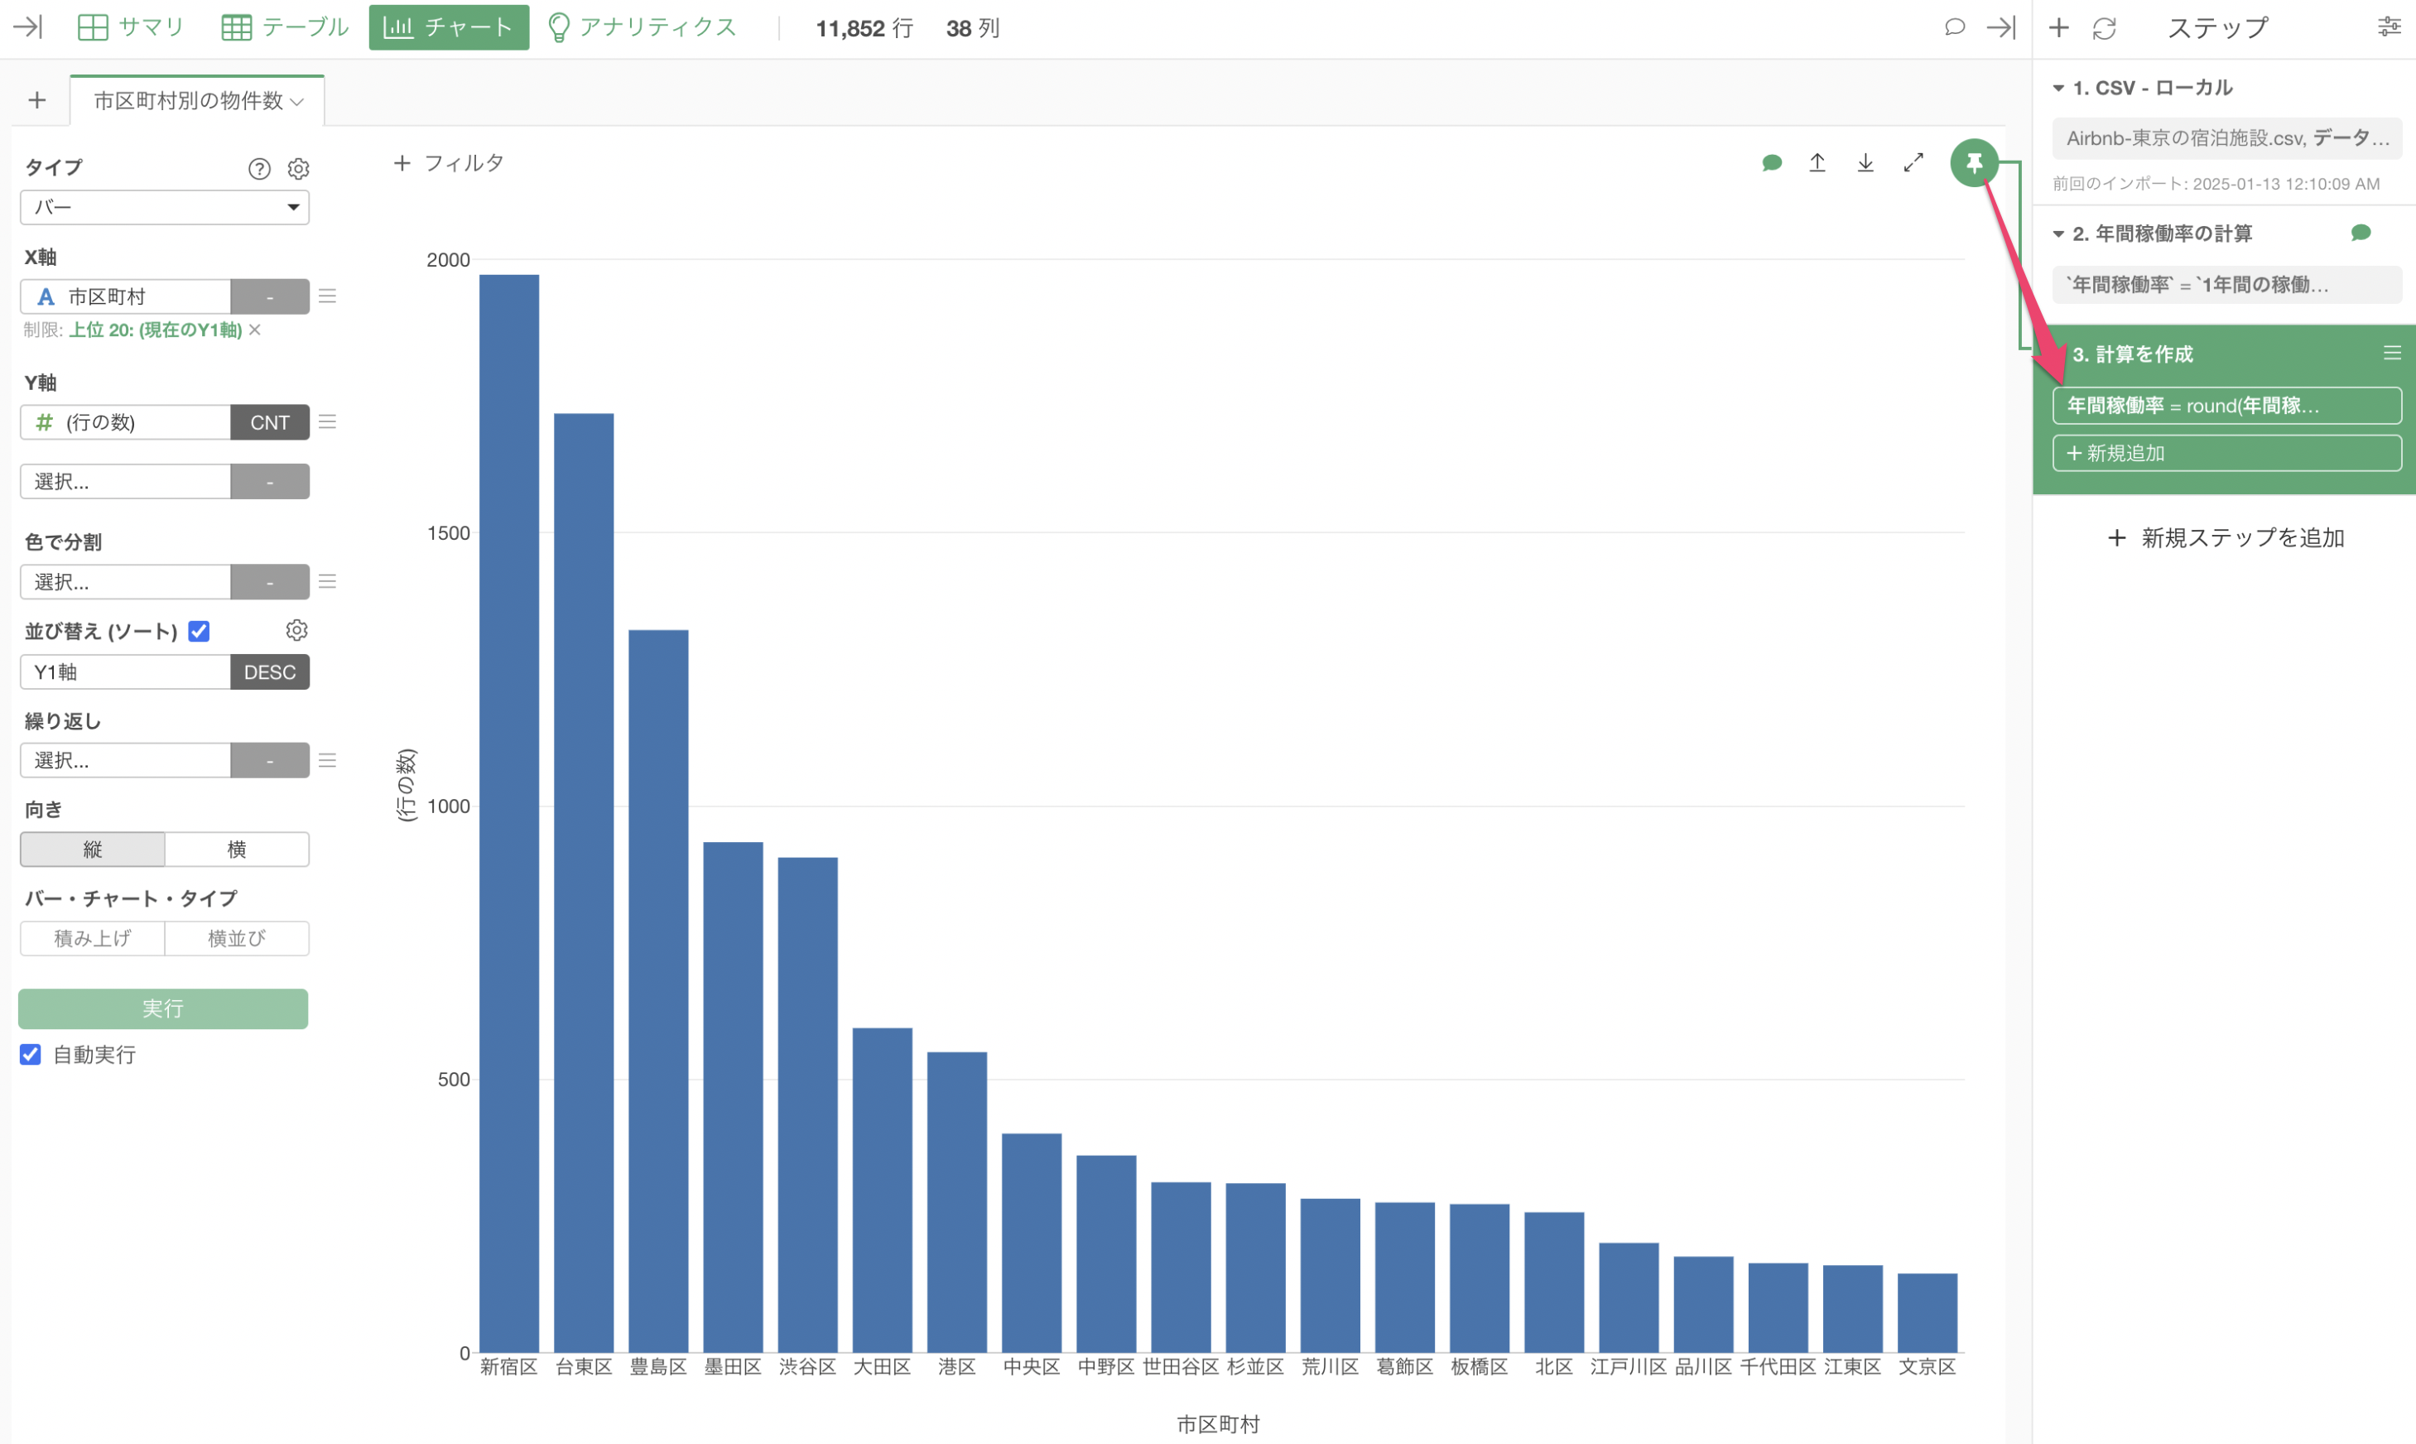The image size is (2416, 1444).
Task: Add a step with the plus icon
Action: [x=2059, y=27]
